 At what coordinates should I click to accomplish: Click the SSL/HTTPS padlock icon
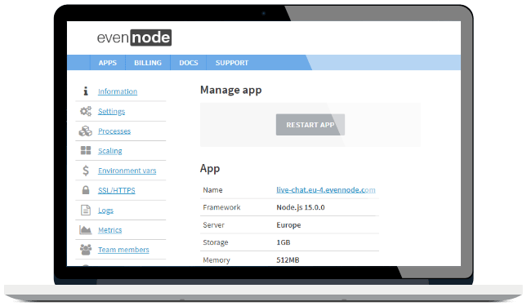click(86, 190)
